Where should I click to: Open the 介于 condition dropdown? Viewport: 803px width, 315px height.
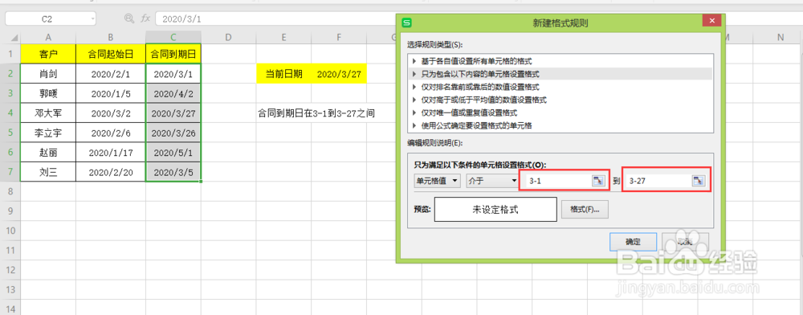coord(491,180)
